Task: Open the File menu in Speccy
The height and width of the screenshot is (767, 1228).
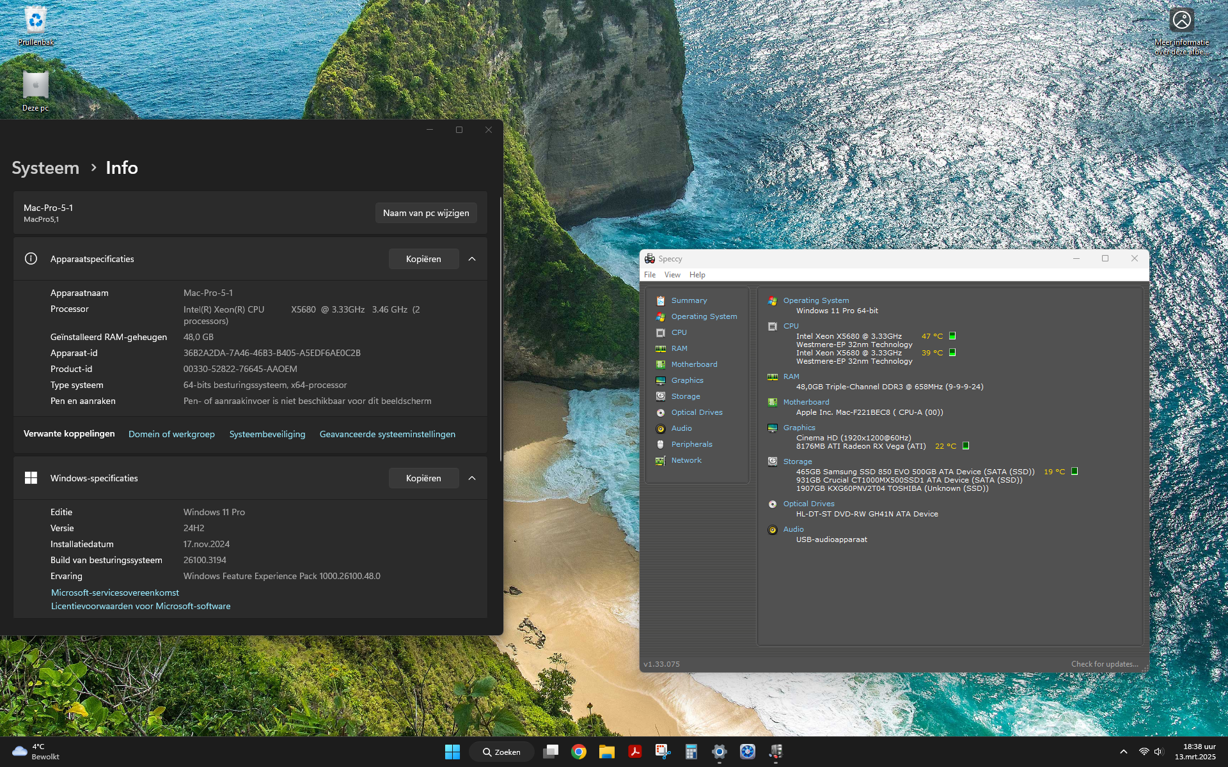Action: [650, 275]
